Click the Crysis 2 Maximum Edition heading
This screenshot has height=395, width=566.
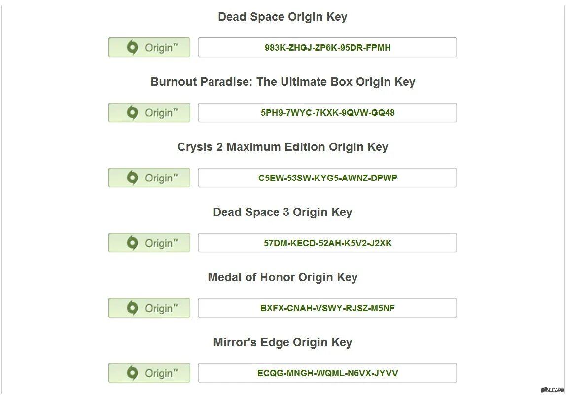(x=283, y=147)
